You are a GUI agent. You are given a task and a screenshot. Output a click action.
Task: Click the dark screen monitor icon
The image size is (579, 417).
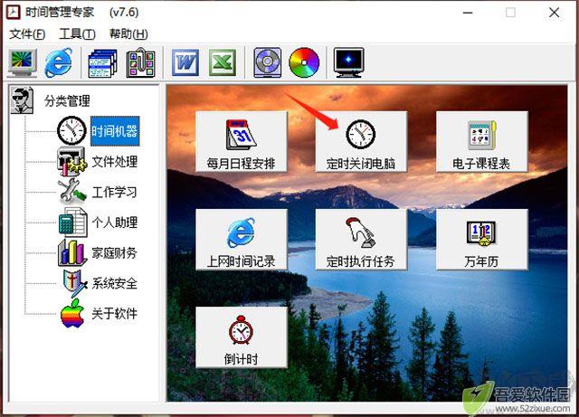(x=348, y=62)
